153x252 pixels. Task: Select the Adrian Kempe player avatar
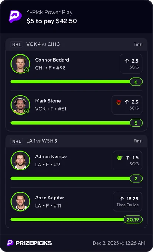[x=20, y=160]
